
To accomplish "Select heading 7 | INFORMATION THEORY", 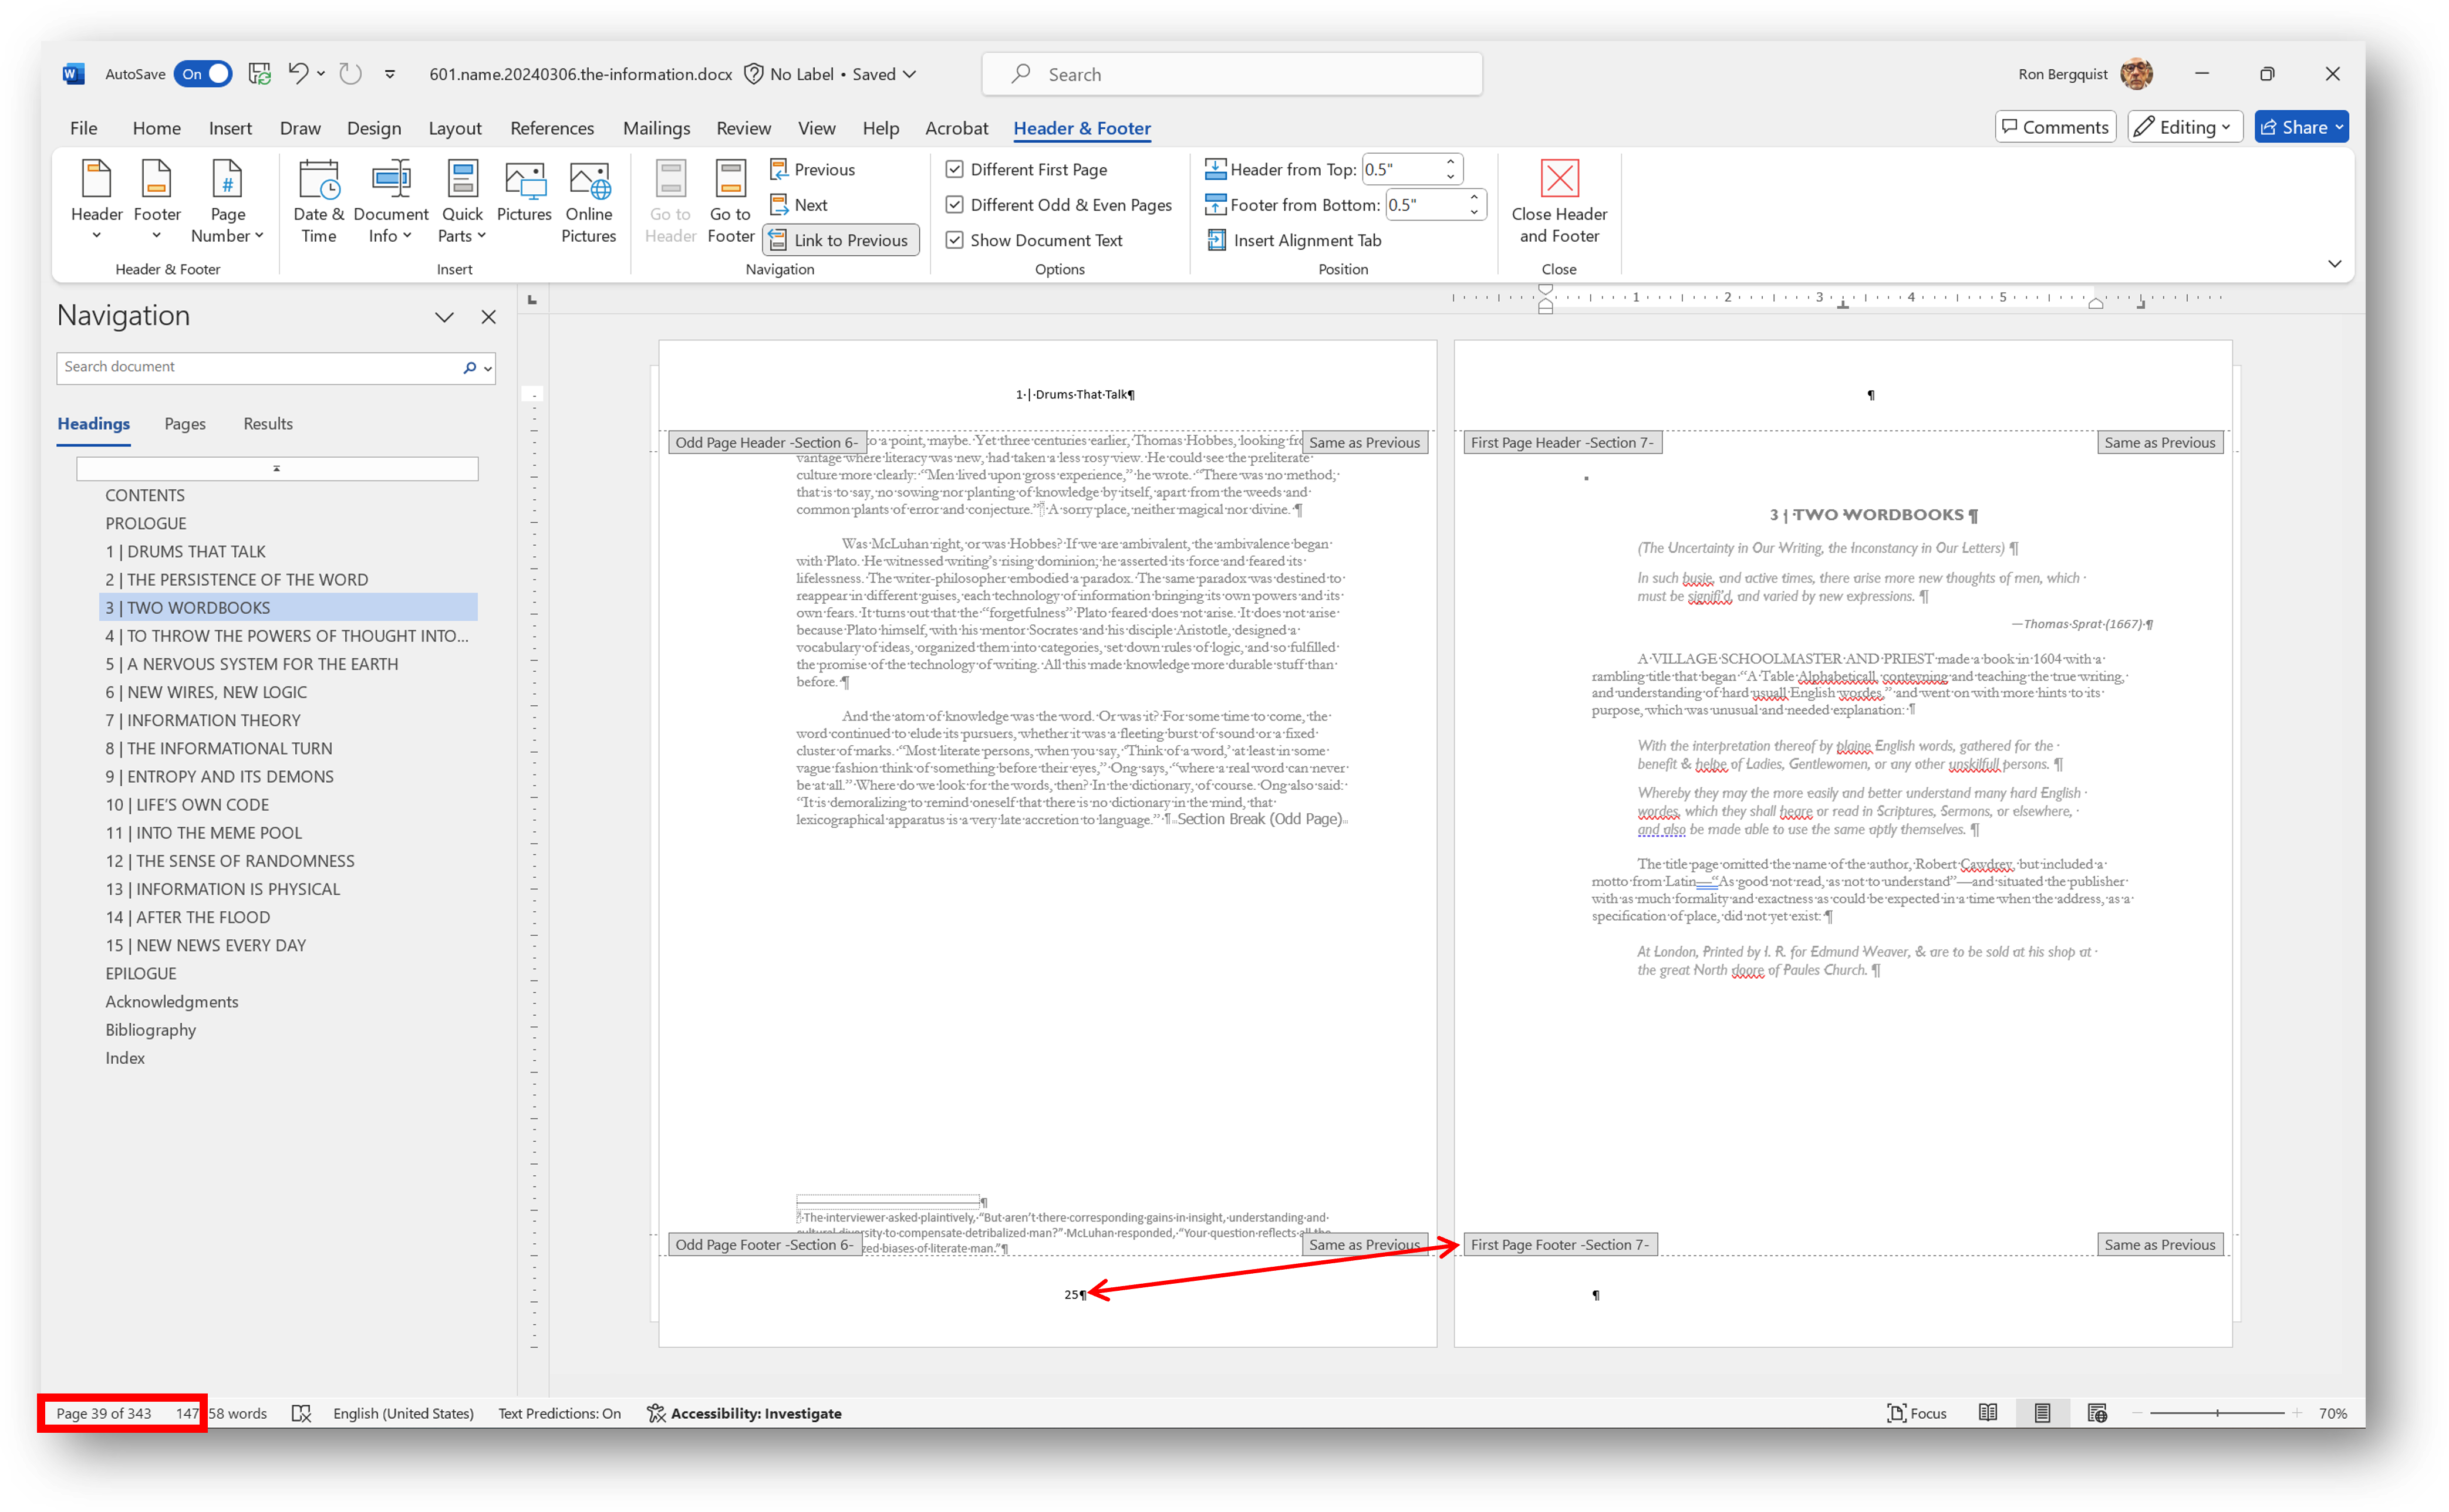I will coord(202,720).
